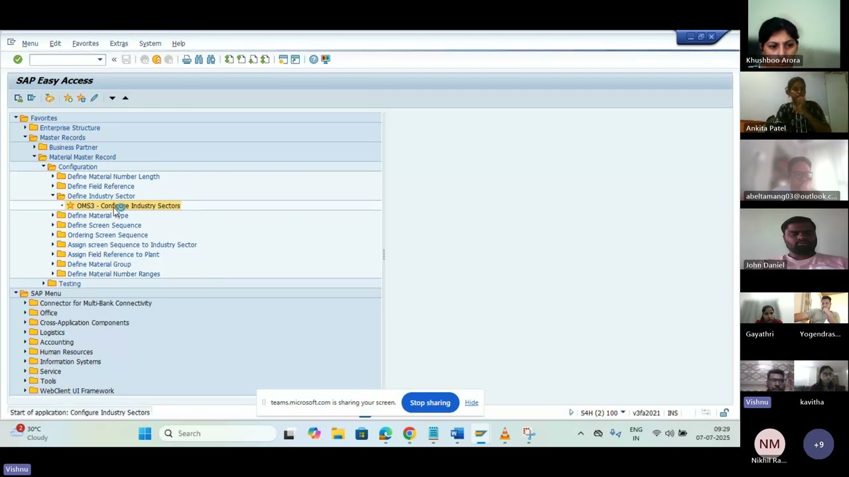
Task: Click the Print icon in toolbar
Action: tap(187, 60)
